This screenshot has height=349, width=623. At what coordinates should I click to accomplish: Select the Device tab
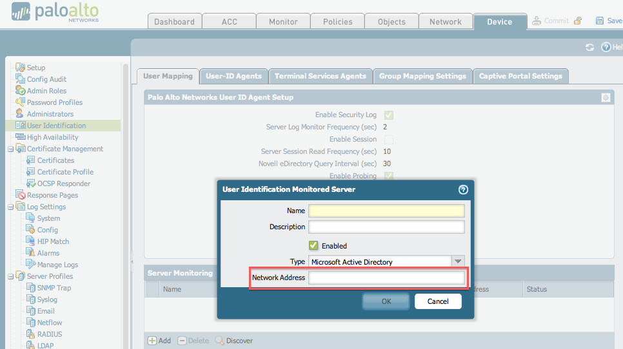[x=500, y=21]
